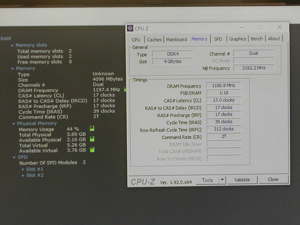
Task: Select the Memory tab
Action: click(x=199, y=39)
